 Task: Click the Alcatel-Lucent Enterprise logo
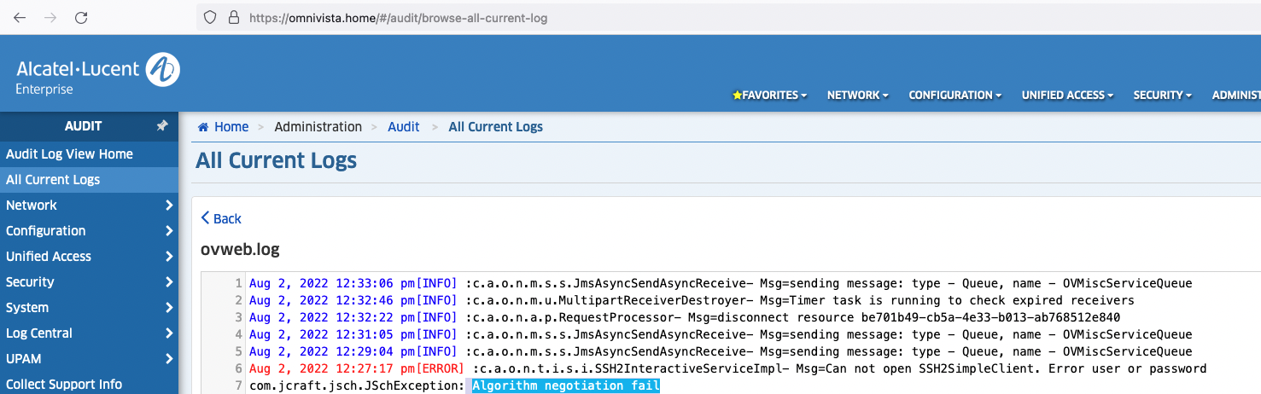[x=97, y=71]
